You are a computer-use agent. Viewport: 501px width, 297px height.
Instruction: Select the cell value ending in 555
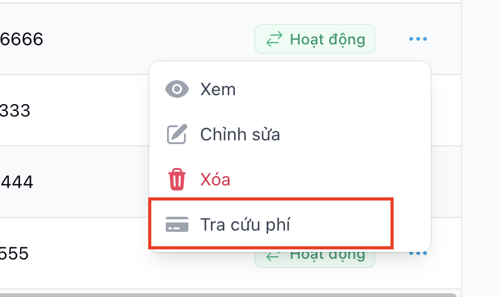pyautogui.click(x=15, y=254)
